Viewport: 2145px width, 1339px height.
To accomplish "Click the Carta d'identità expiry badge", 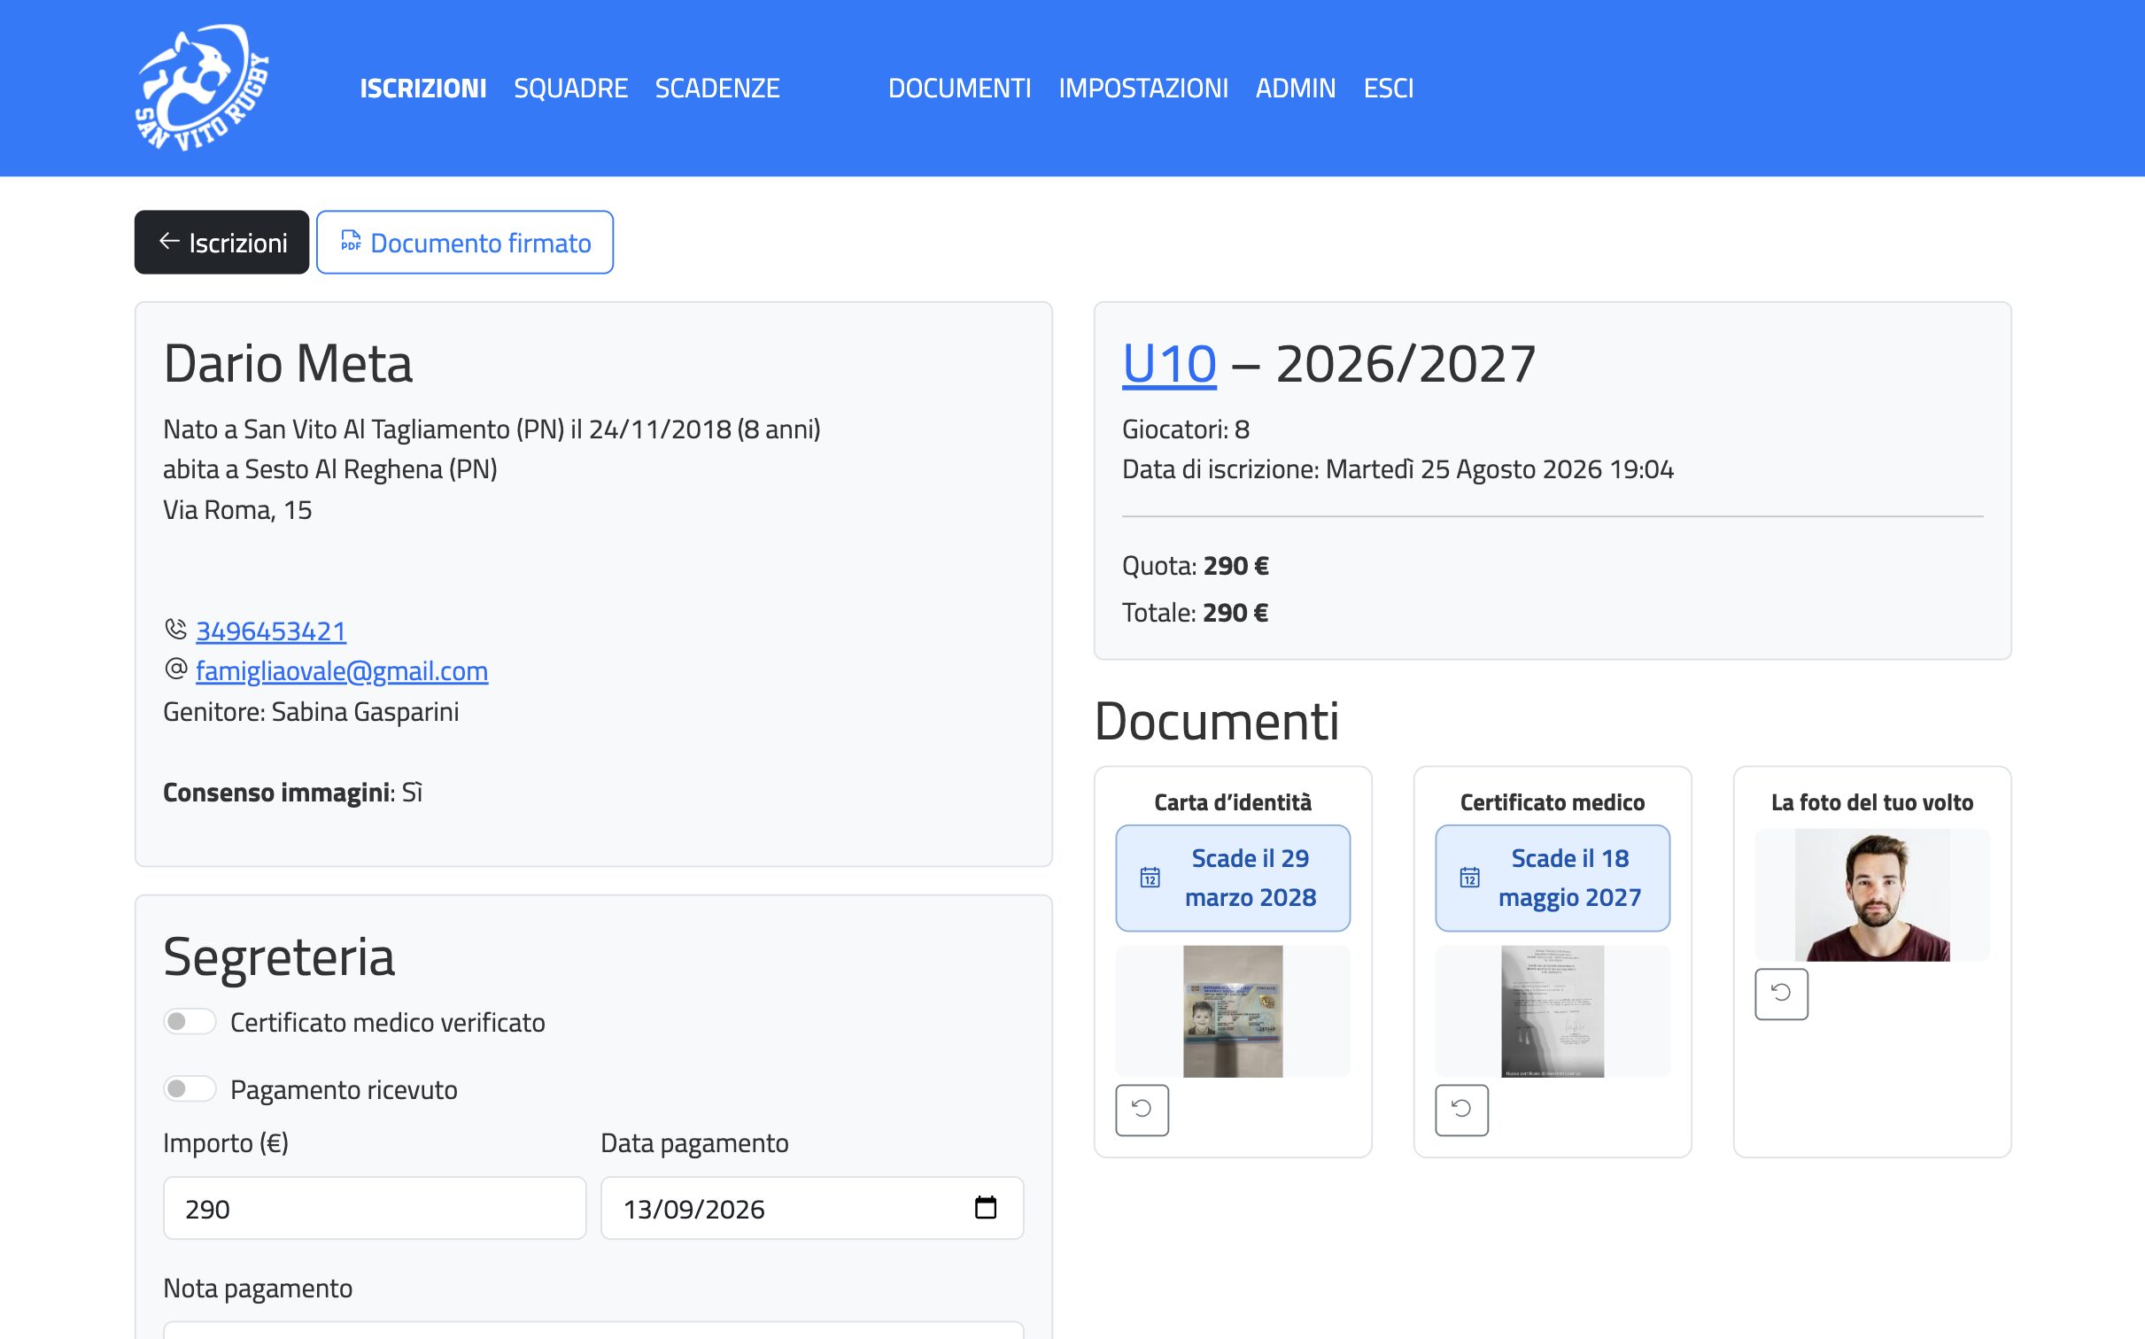I will pos(1232,878).
